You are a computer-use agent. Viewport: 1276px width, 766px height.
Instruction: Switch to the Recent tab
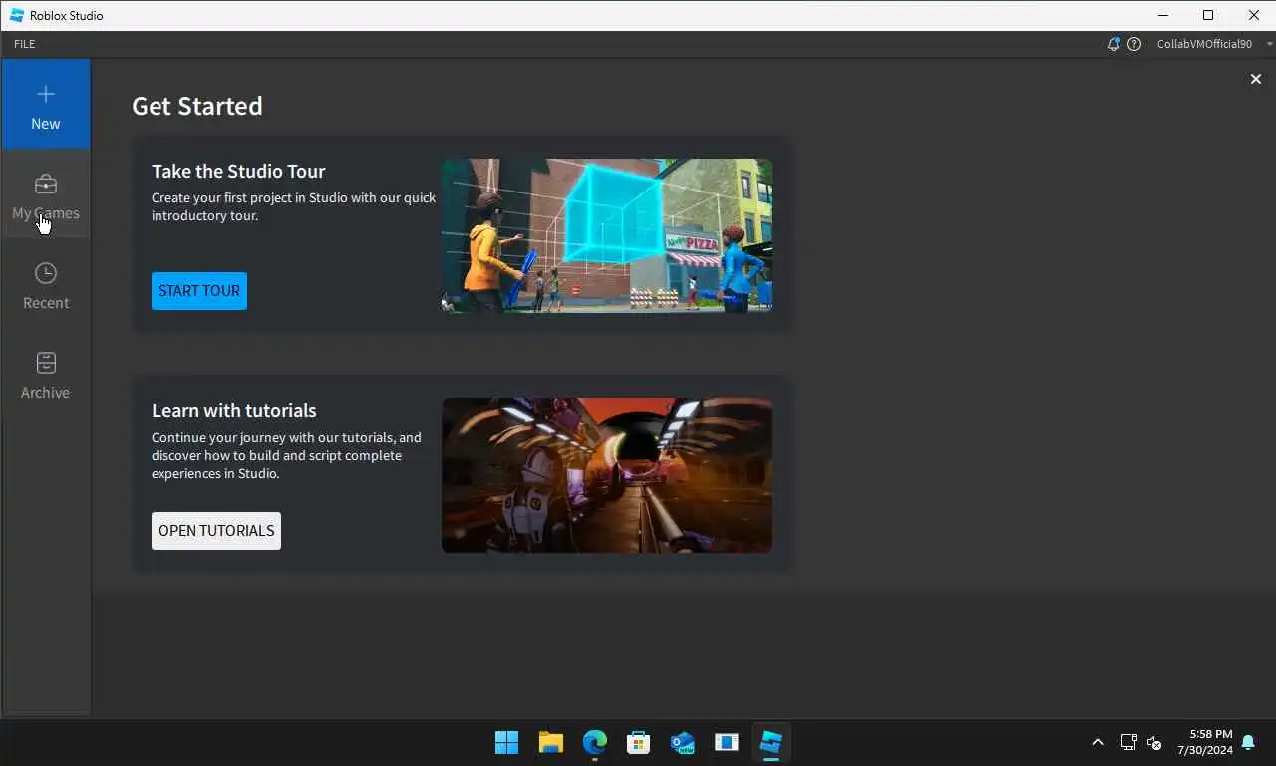pyautogui.click(x=46, y=285)
